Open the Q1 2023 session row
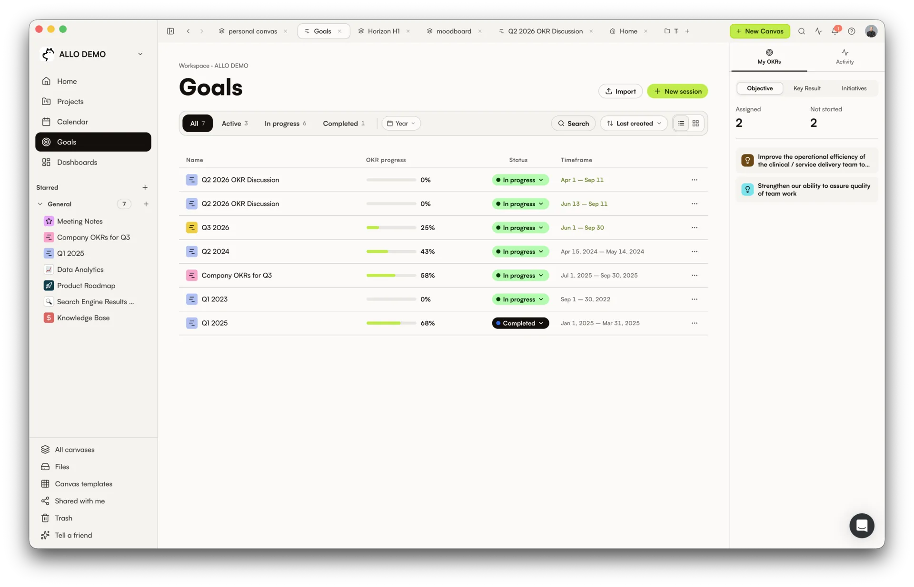Image resolution: width=914 pixels, height=587 pixels. point(443,299)
